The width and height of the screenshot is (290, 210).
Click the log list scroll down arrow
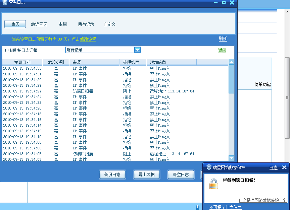(231, 158)
